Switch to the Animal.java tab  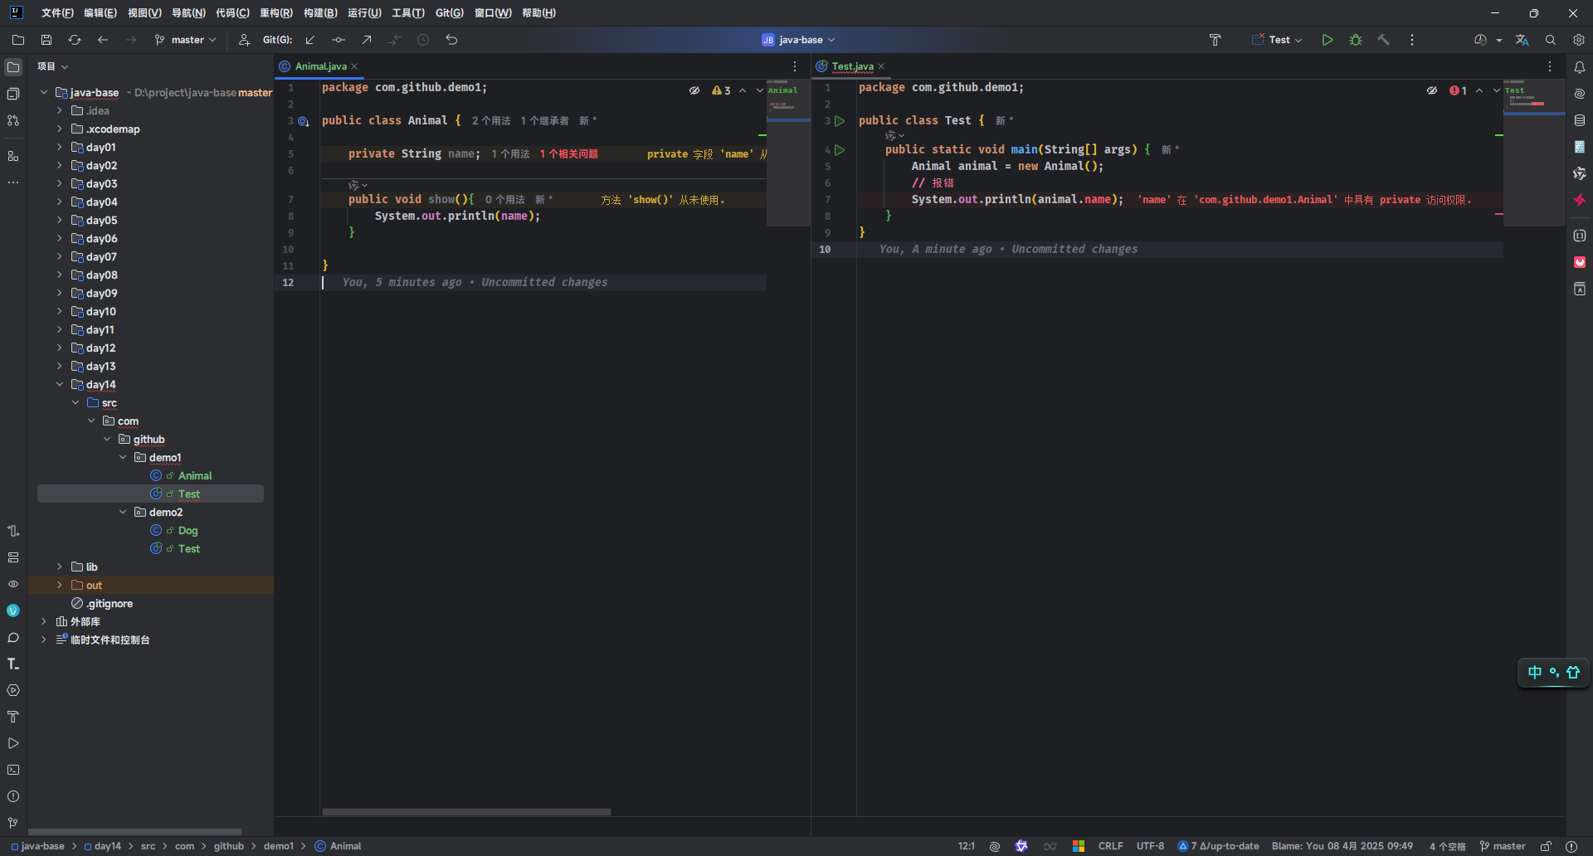point(320,66)
